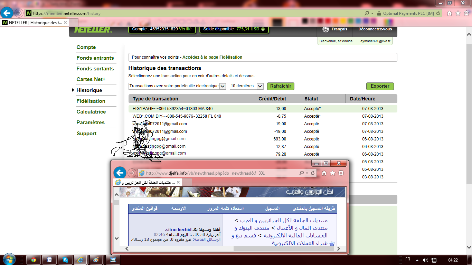
Task: Open the Compte menu item
Action: click(x=86, y=47)
